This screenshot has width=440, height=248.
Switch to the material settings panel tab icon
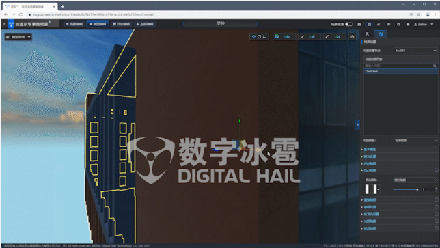pyautogui.click(x=381, y=34)
